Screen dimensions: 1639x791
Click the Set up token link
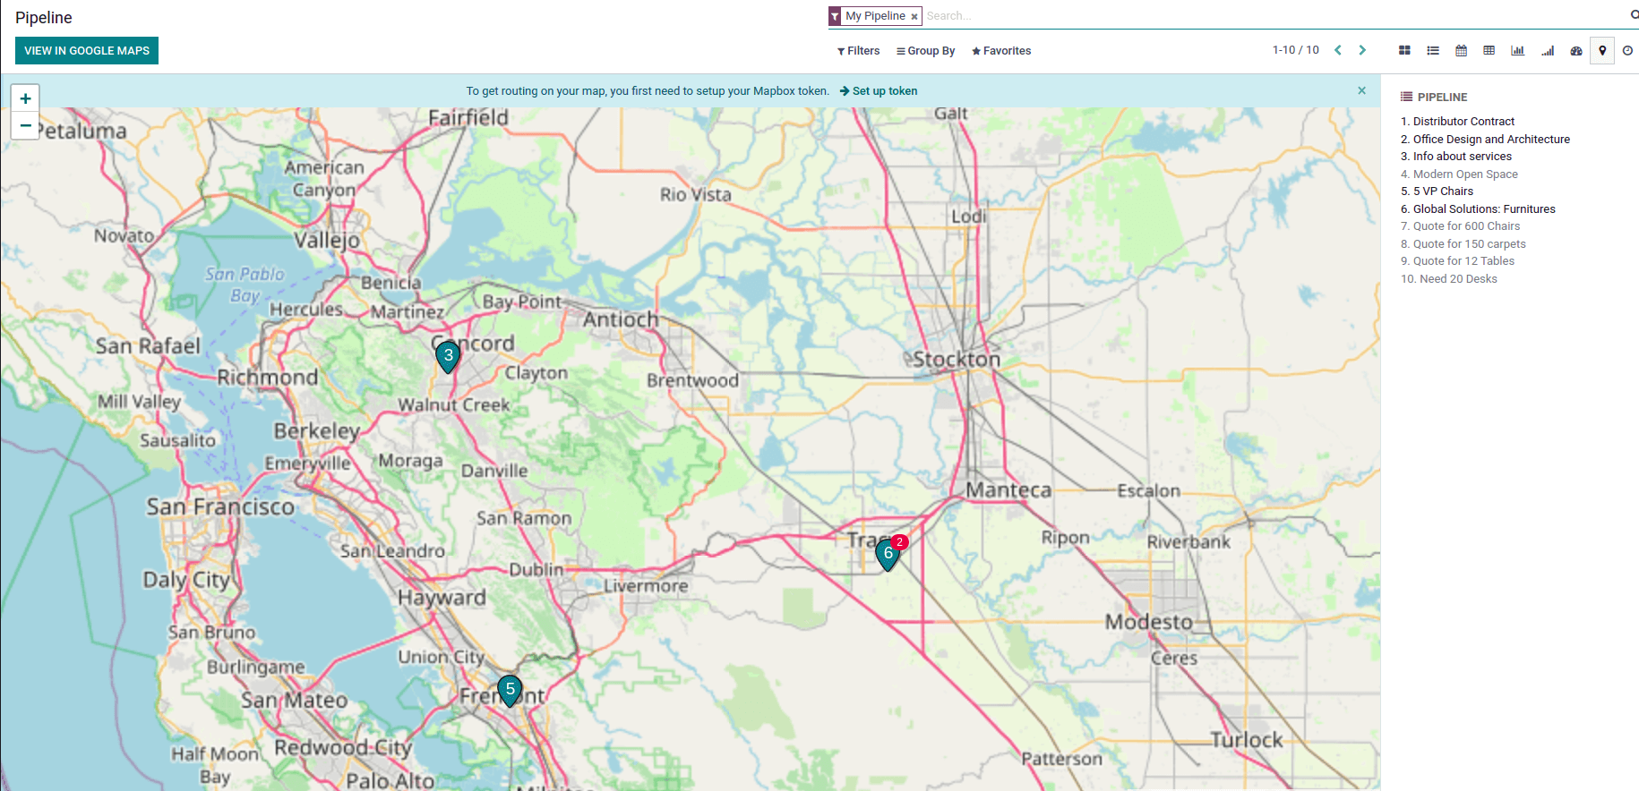tap(879, 91)
